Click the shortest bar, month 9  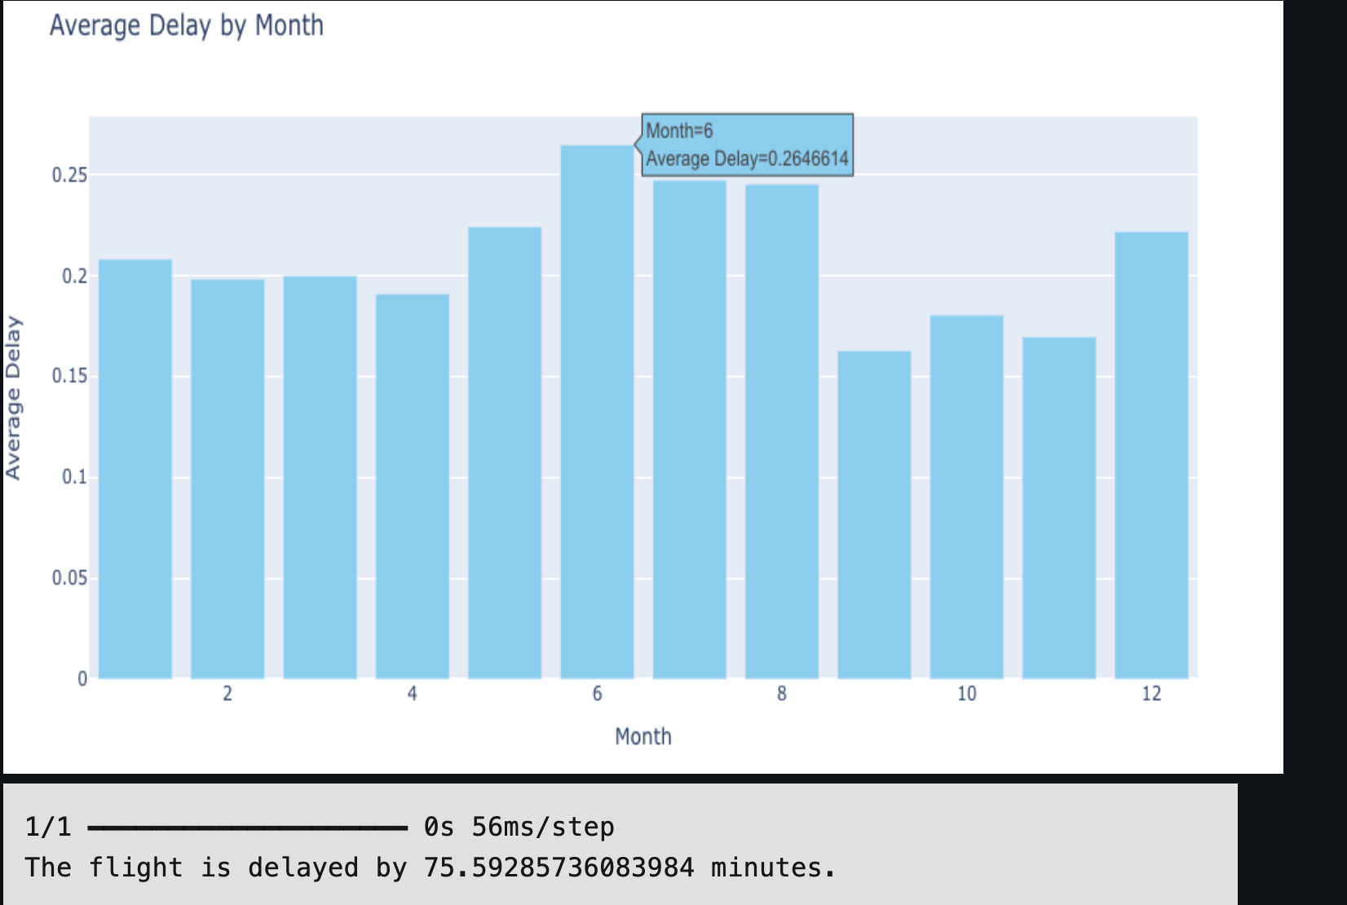pos(874,514)
